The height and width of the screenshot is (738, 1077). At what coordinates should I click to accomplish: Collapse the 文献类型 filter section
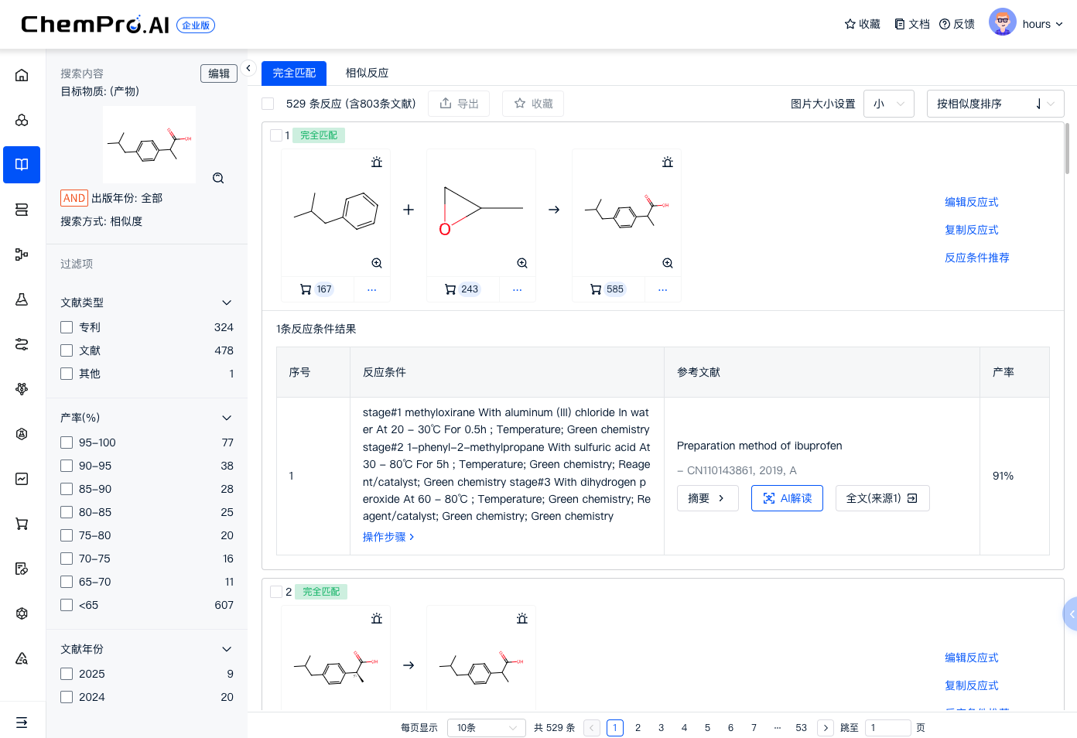click(226, 302)
